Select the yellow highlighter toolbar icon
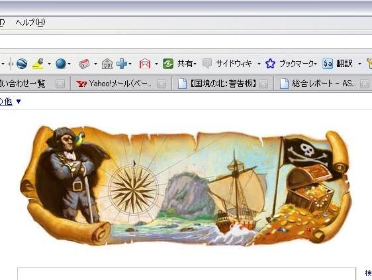 click(x=38, y=64)
